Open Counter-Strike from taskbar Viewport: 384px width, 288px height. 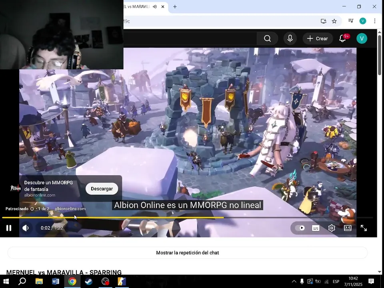tap(122, 281)
